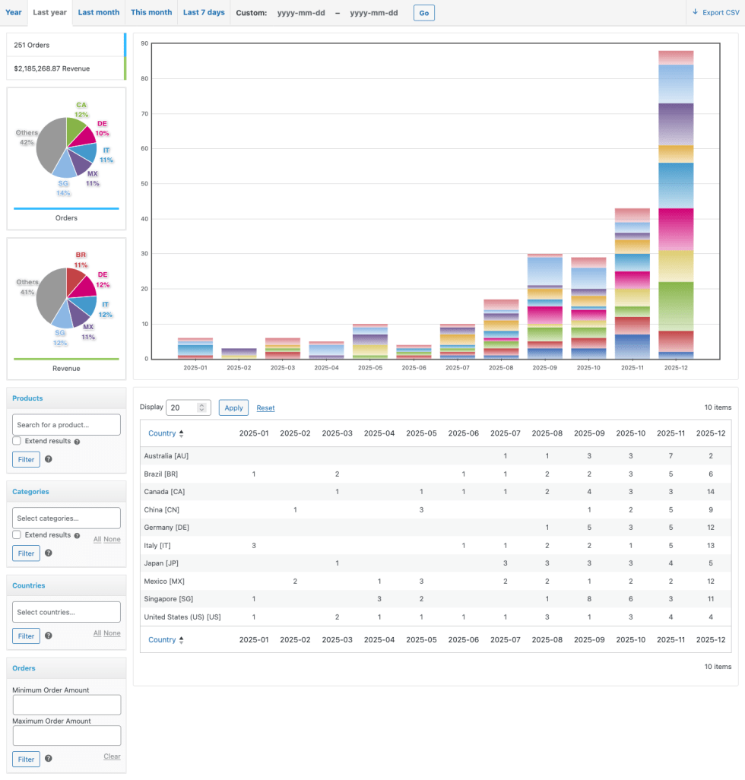Click the Reset link above the table
This screenshot has height=780, width=745.
pyautogui.click(x=265, y=407)
